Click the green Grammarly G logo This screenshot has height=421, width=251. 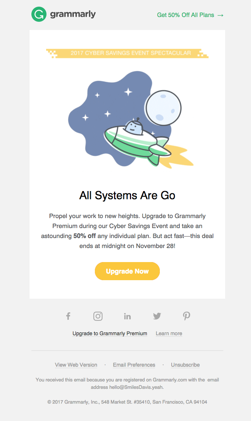pyautogui.click(x=39, y=14)
